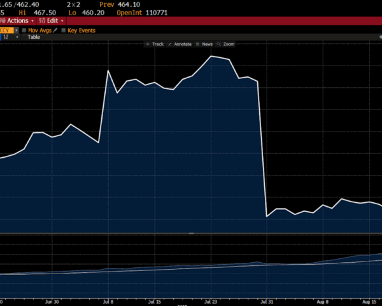Switch to the Table view
The image size is (382, 306).
(34, 37)
